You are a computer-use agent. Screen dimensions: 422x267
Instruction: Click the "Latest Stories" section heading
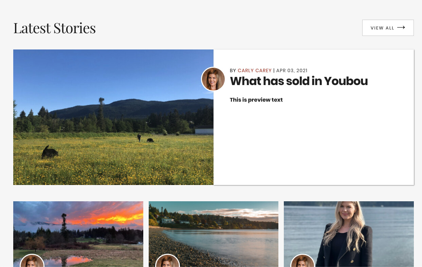click(54, 28)
